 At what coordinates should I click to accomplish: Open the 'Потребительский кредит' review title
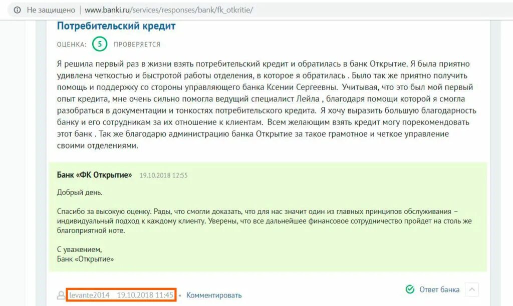(116, 26)
